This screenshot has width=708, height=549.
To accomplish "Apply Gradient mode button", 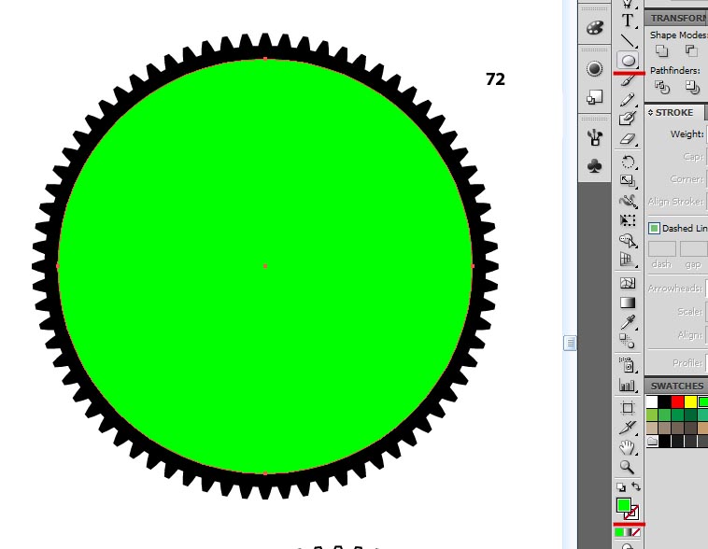I will point(627,533).
